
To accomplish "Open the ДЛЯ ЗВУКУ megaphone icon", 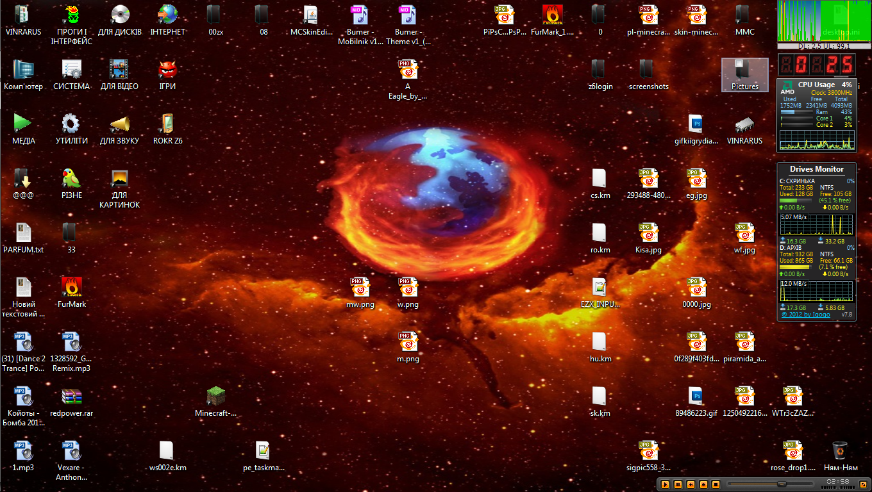I will coord(119,129).
